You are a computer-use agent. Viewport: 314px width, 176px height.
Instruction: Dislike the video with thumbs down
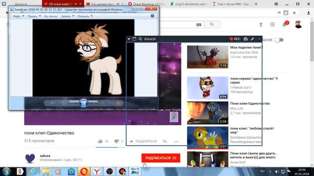click(x=116, y=141)
